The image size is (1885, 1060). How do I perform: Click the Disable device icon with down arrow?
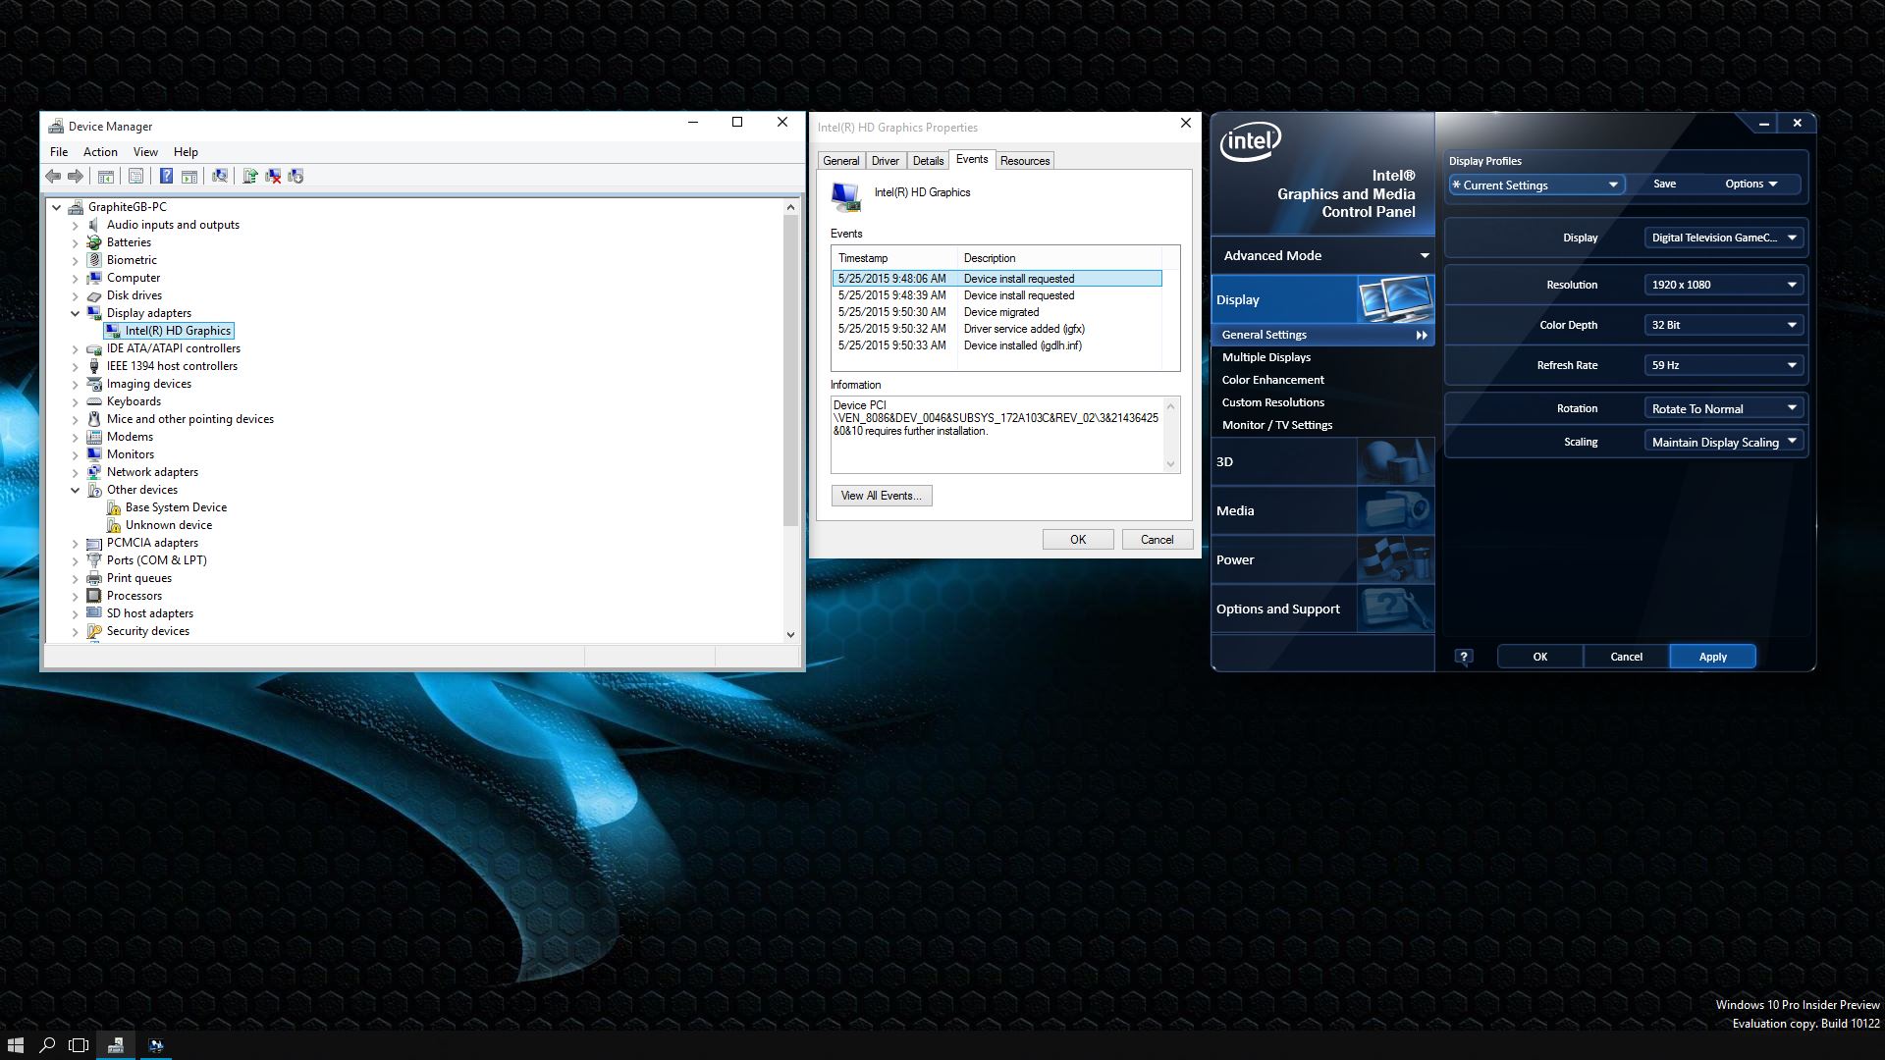tap(296, 176)
